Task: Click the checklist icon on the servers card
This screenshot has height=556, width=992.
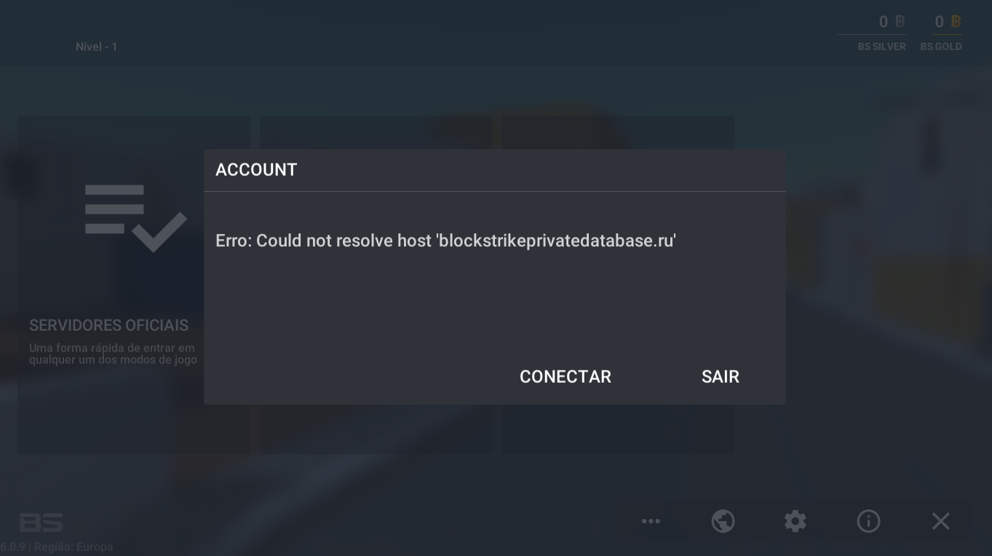Action: pyautogui.click(x=136, y=218)
